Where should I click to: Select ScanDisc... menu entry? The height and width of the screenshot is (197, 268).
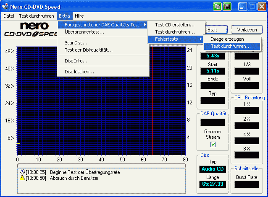[x=103, y=43]
